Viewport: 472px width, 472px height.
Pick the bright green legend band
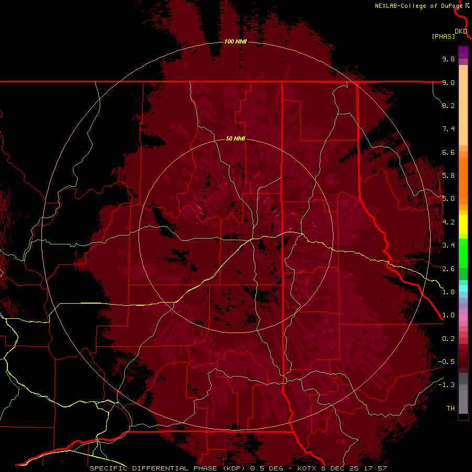[x=463, y=253]
